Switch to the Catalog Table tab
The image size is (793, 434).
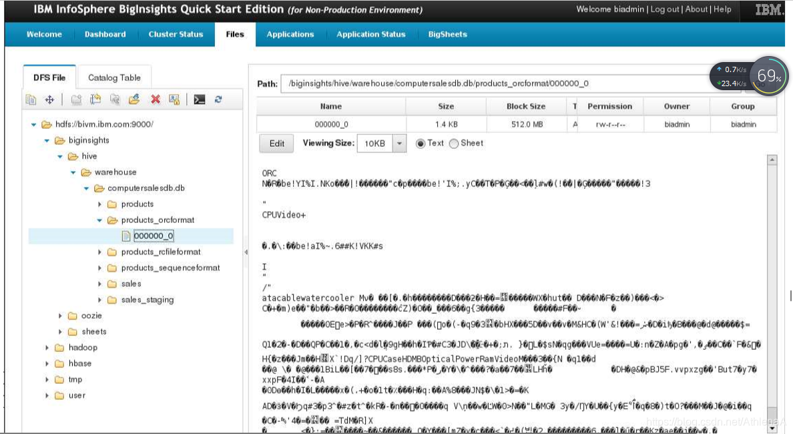(x=114, y=78)
